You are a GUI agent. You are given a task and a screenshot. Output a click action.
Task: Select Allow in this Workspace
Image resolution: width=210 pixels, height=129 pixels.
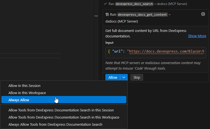pos(64,93)
